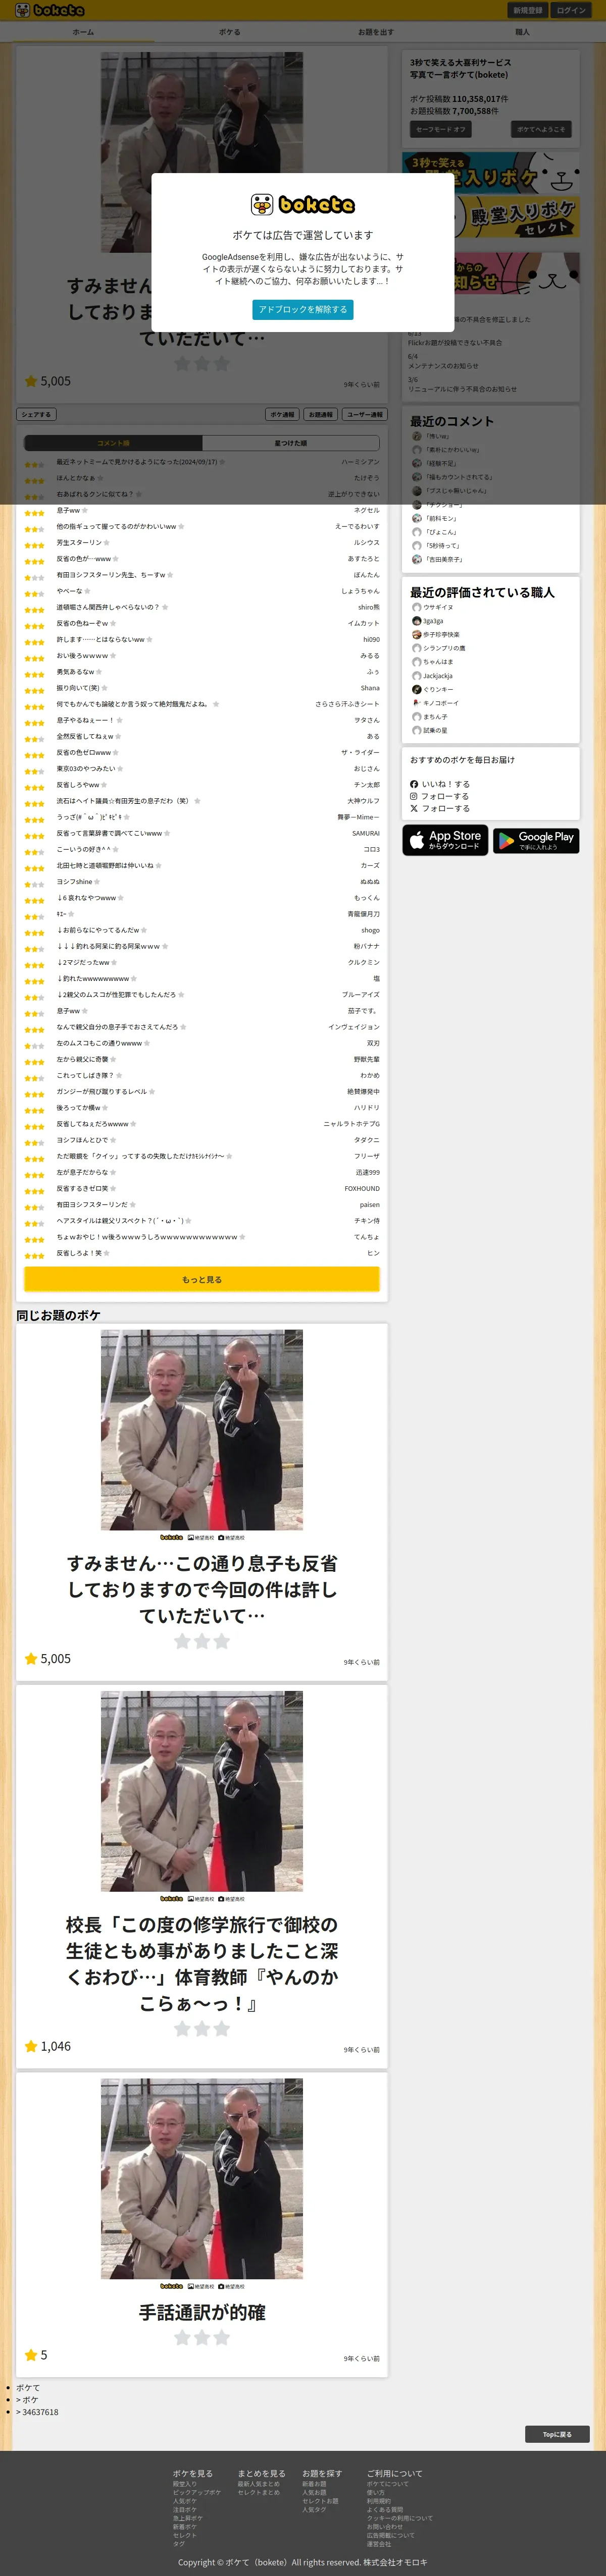Click the small star after comment 勇気あるなw
Viewport: 606px width, 2576px height.
tap(100, 672)
